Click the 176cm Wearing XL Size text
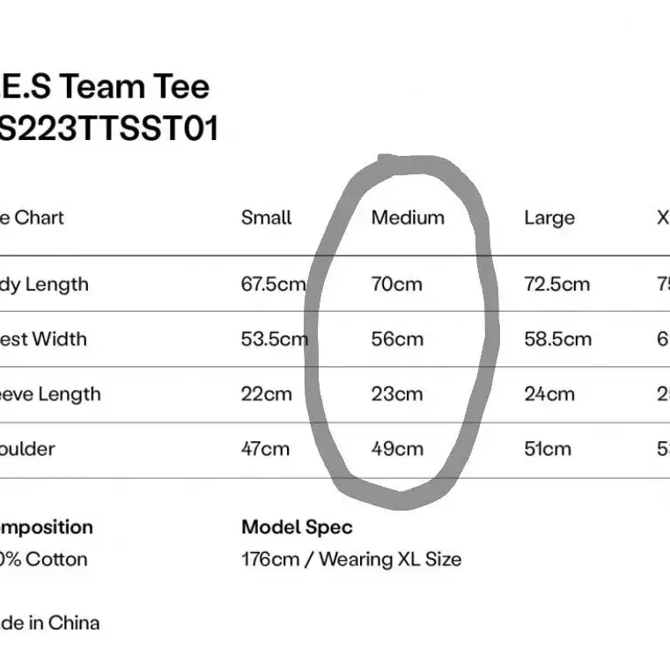This screenshot has width=670, height=670. pos(351,559)
